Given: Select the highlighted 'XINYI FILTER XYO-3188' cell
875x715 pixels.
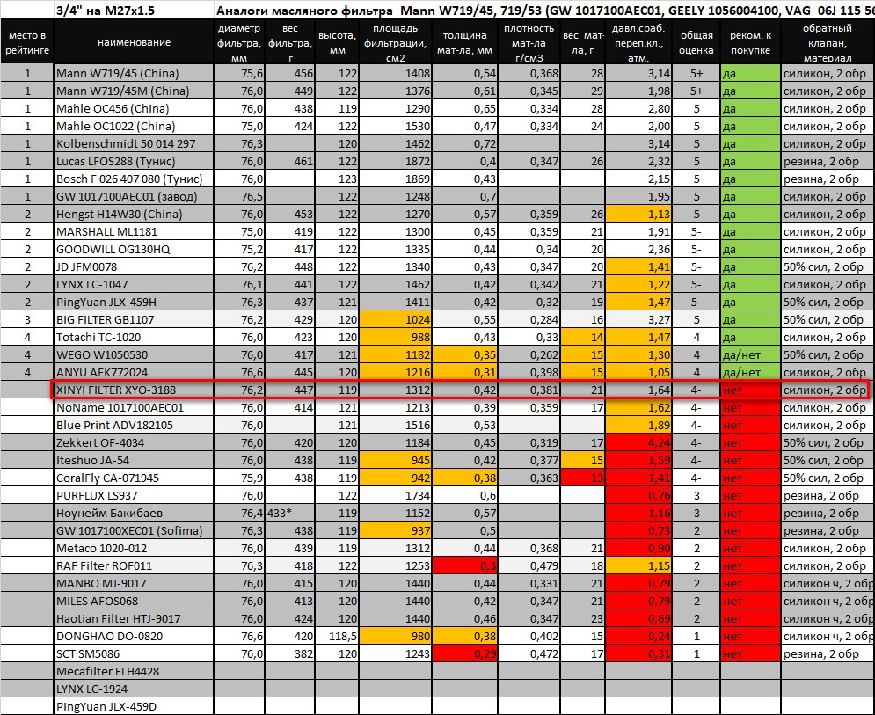Looking at the screenshot, I should click(x=134, y=390).
